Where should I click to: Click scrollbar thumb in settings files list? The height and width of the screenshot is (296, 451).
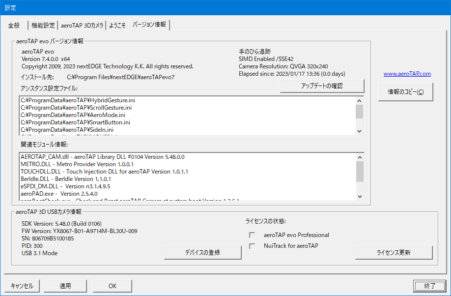point(359,112)
